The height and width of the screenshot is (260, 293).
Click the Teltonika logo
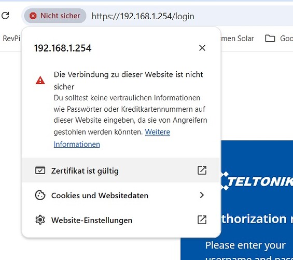coord(257,181)
